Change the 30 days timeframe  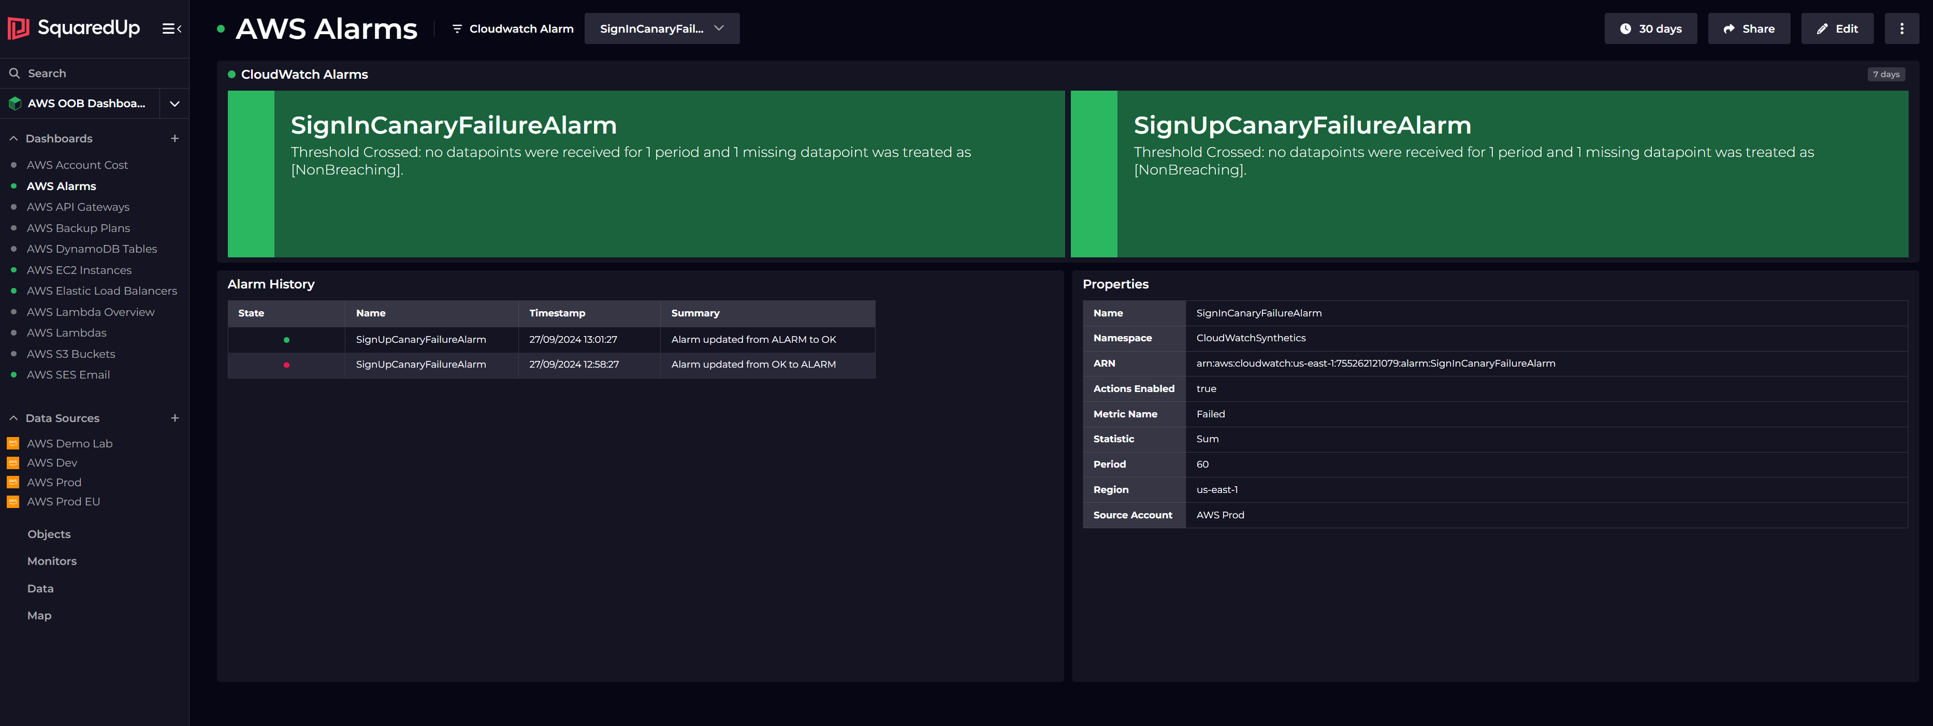pyautogui.click(x=1650, y=28)
